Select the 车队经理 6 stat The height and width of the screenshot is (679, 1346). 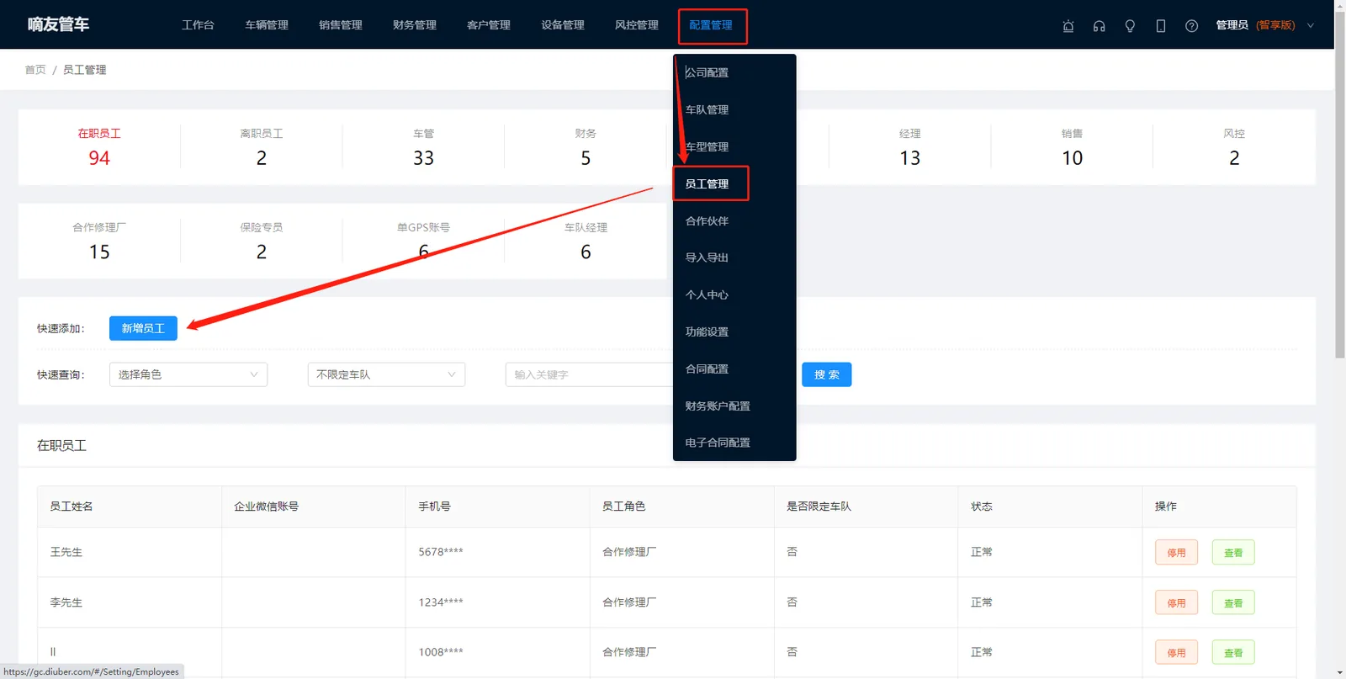[x=586, y=241]
